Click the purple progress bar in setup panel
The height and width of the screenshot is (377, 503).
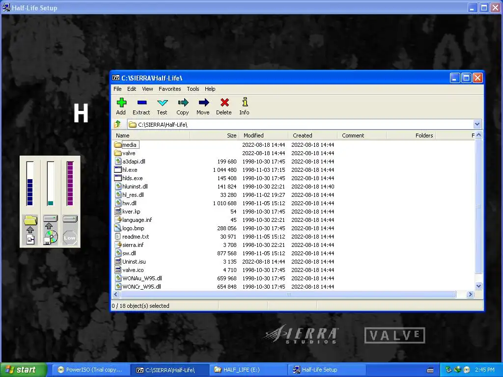point(70,184)
